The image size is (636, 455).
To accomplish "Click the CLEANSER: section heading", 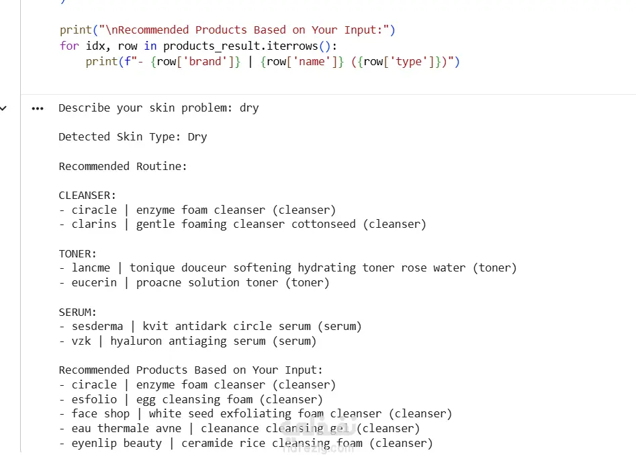I will pyautogui.click(x=87, y=195).
